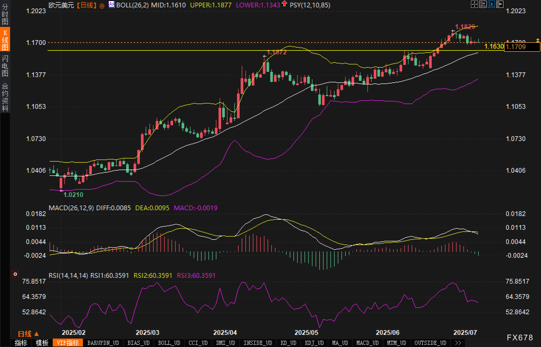
Task: Open the 指标 tab at bottom
Action: click(x=21, y=343)
